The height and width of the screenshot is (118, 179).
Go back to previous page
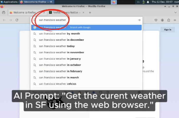[4, 20]
